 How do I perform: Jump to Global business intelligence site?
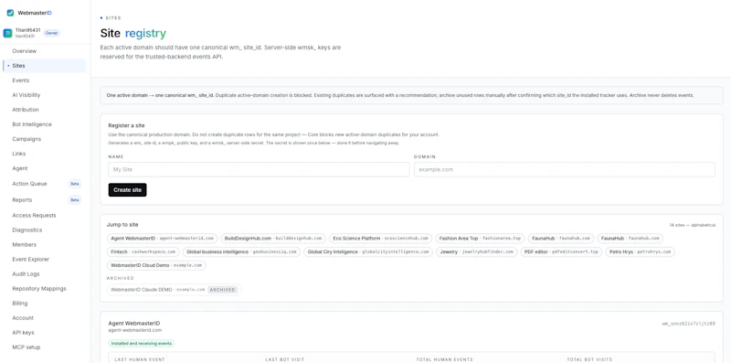click(x=241, y=251)
